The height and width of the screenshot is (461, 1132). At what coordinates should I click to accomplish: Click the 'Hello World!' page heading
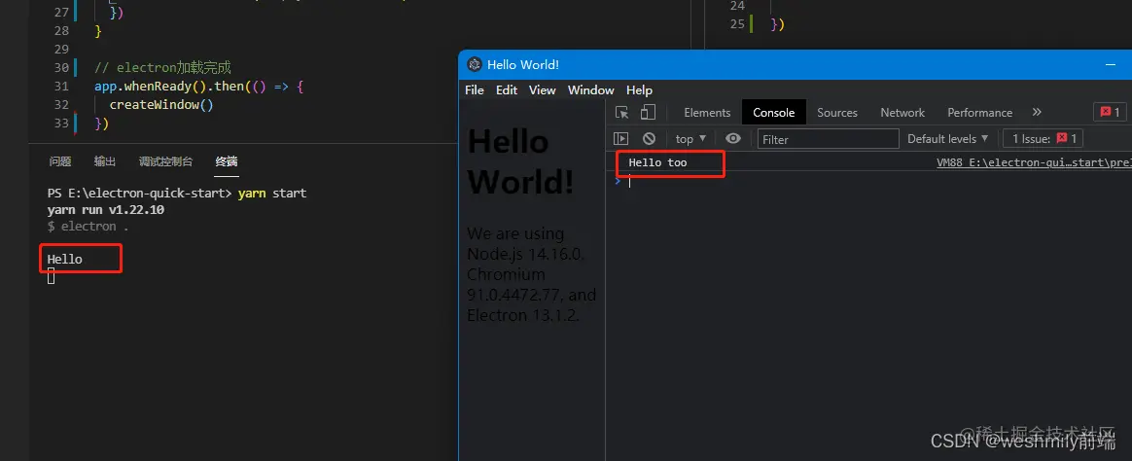(x=520, y=161)
